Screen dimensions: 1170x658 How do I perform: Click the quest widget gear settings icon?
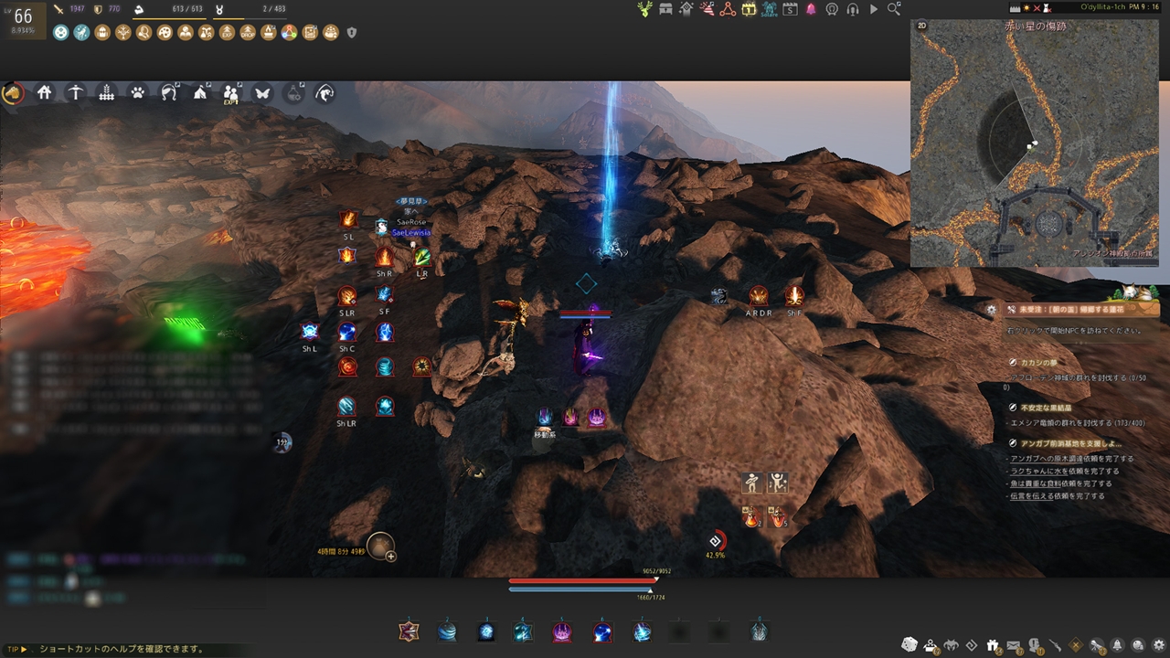(x=992, y=310)
